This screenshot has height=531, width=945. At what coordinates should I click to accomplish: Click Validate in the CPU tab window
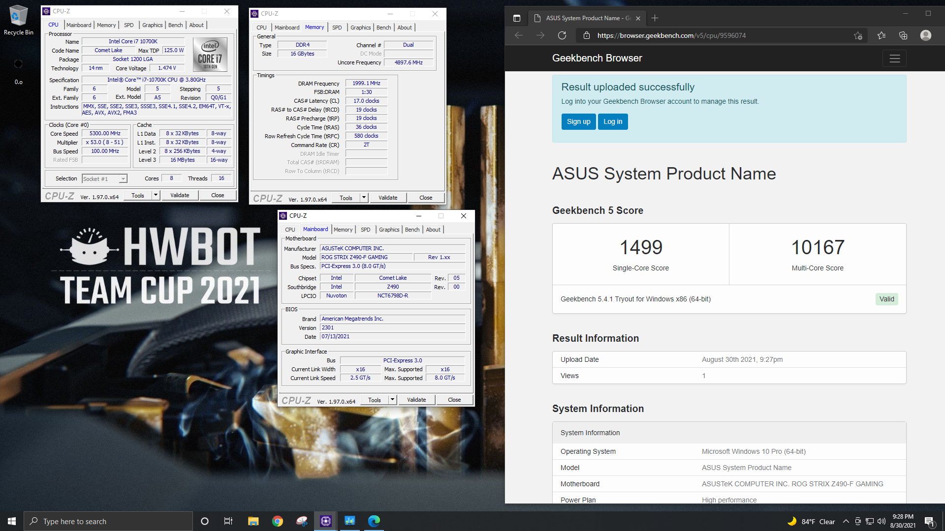point(180,195)
